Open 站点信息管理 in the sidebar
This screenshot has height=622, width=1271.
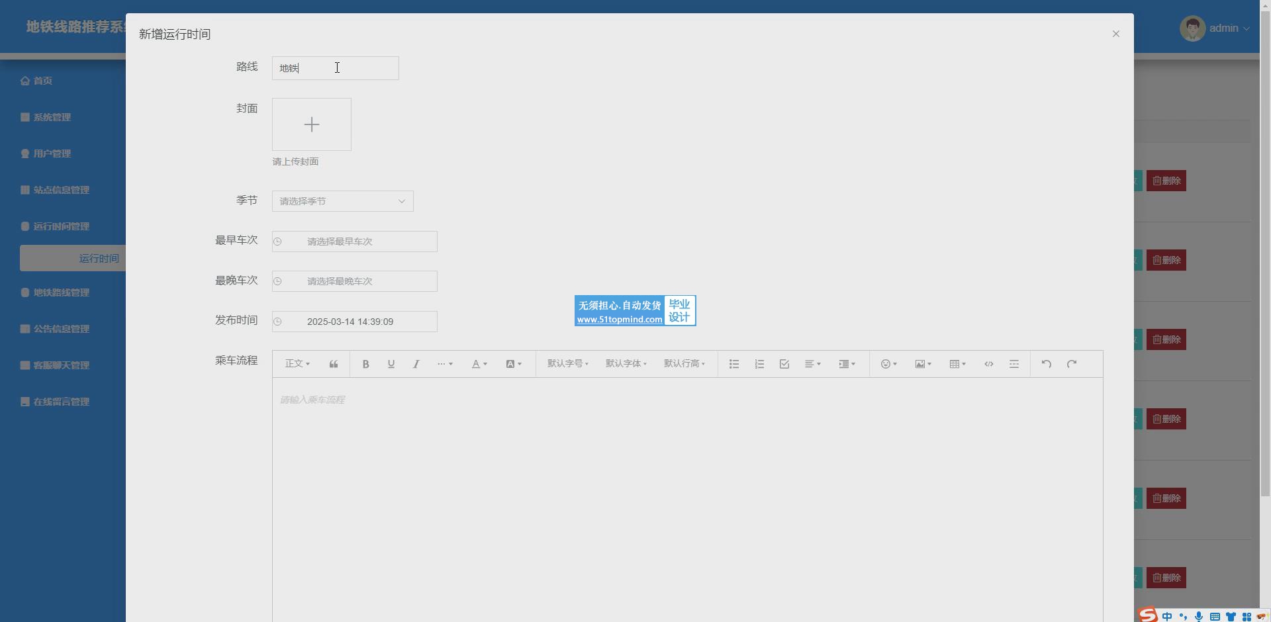(x=61, y=190)
